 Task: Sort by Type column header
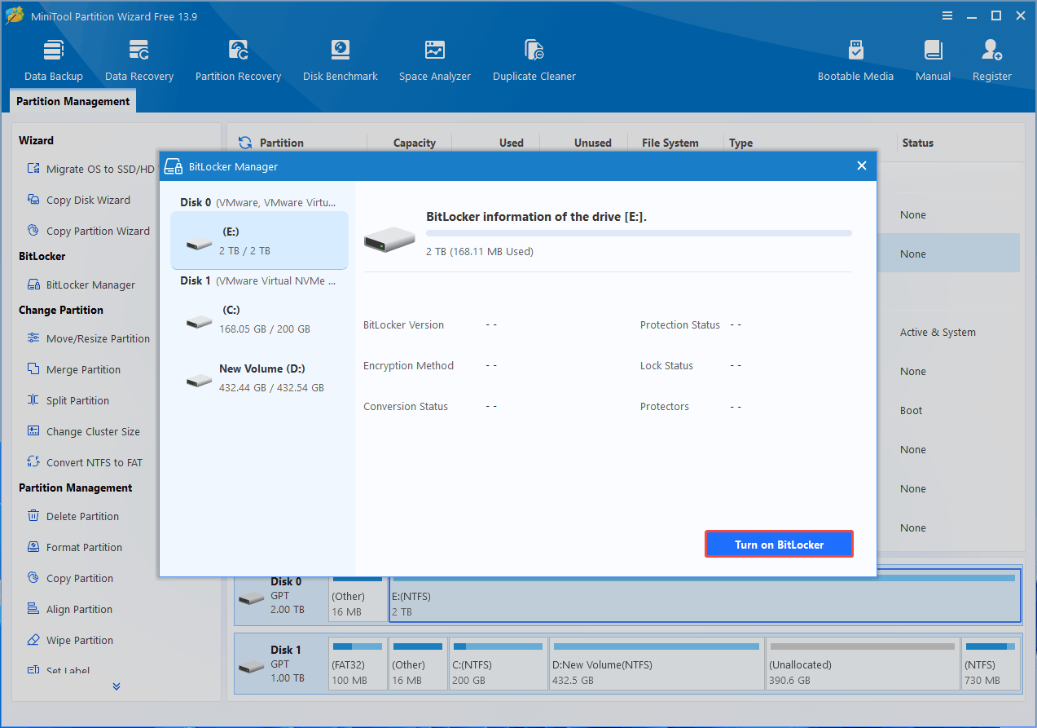pyautogui.click(x=740, y=143)
